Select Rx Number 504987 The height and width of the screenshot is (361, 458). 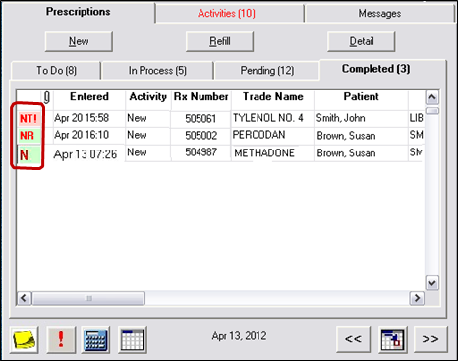coord(200,152)
